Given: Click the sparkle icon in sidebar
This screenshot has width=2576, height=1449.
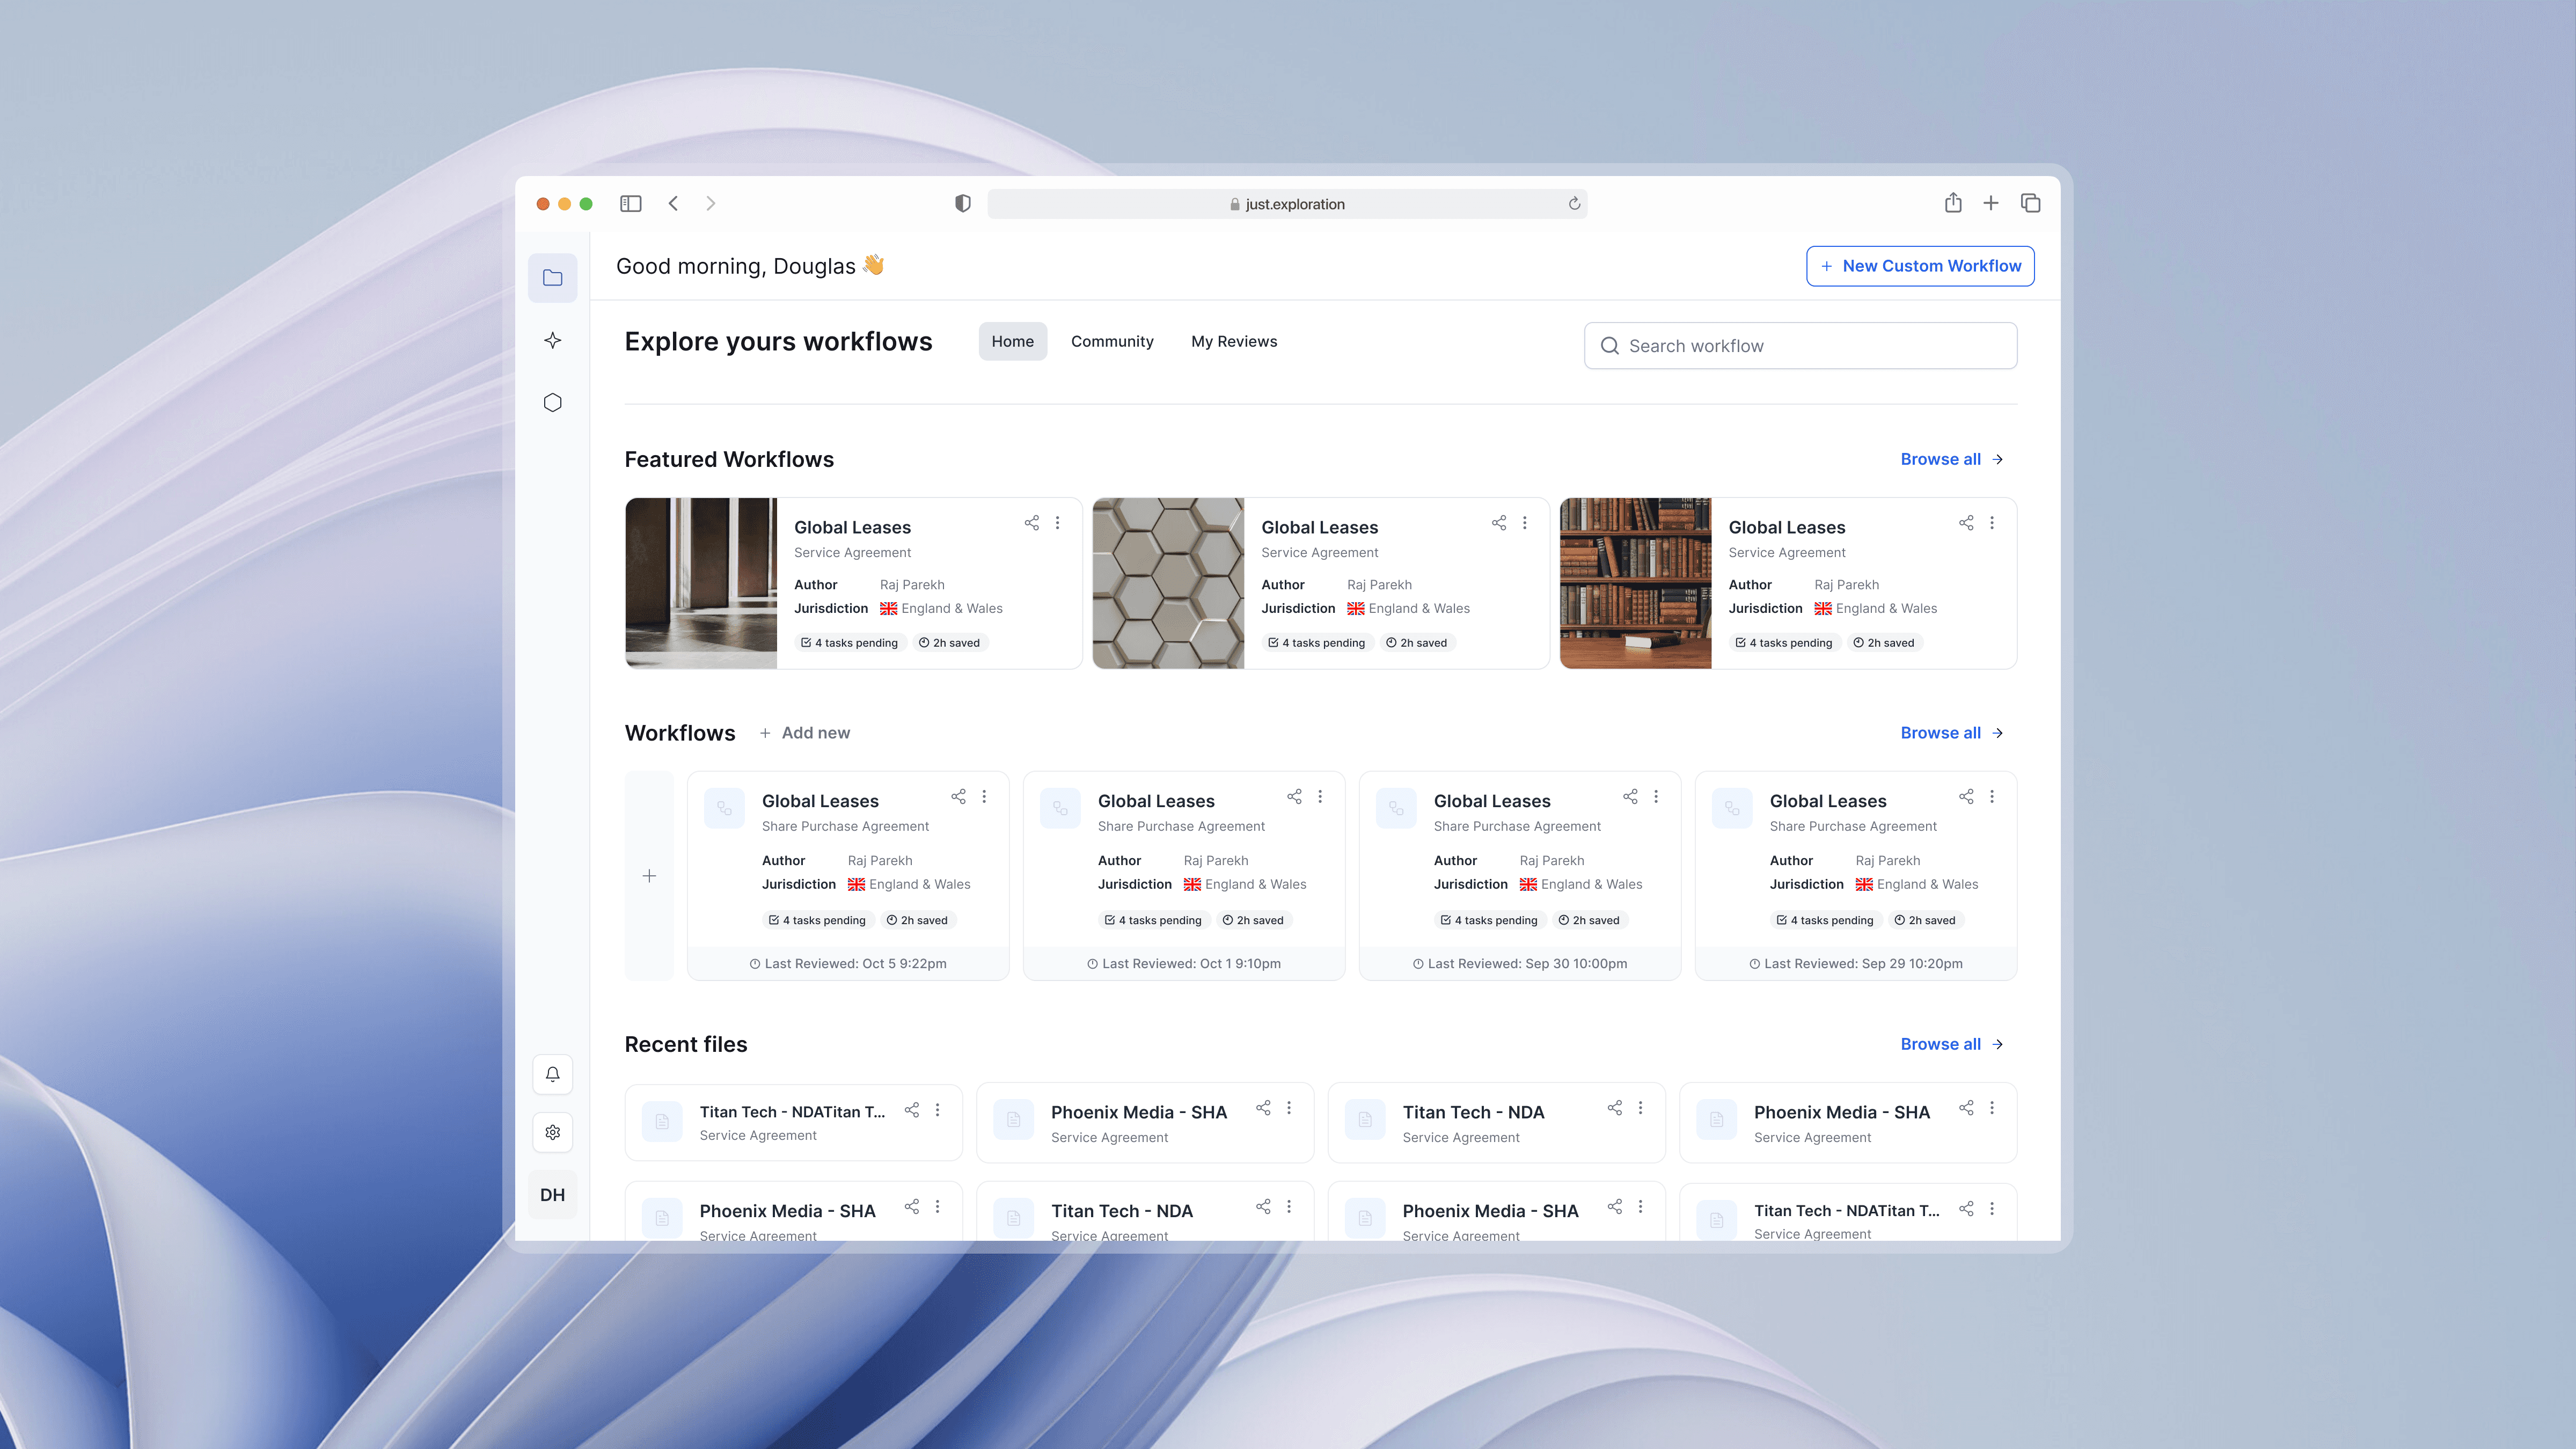Looking at the screenshot, I should click(552, 340).
